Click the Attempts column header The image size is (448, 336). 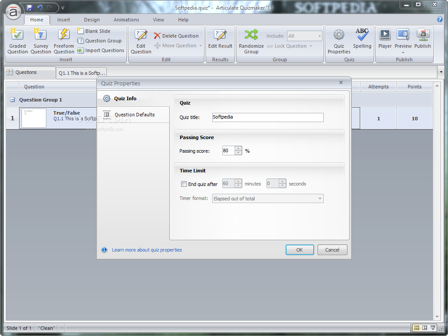(378, 87)
